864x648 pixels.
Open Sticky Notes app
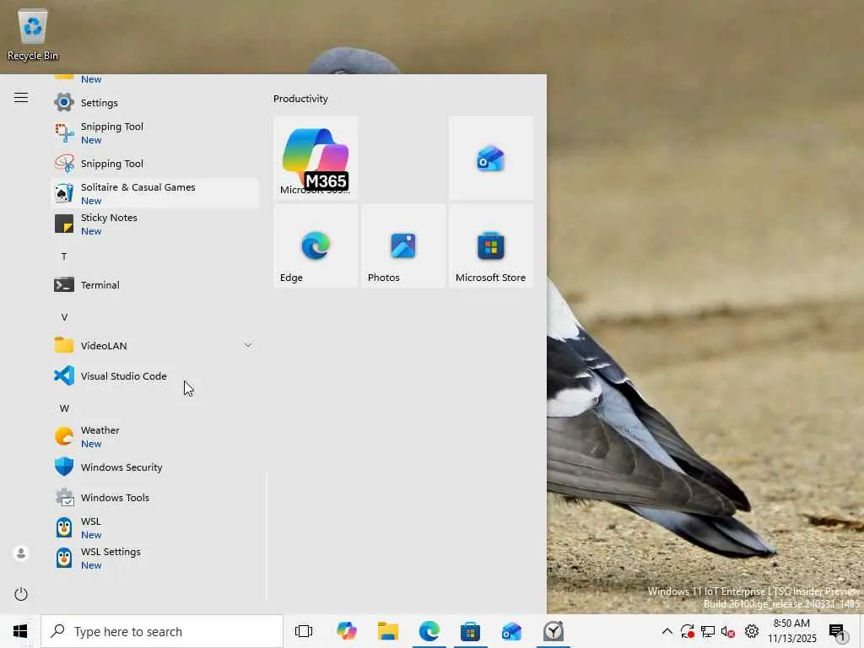pos(155,224)
